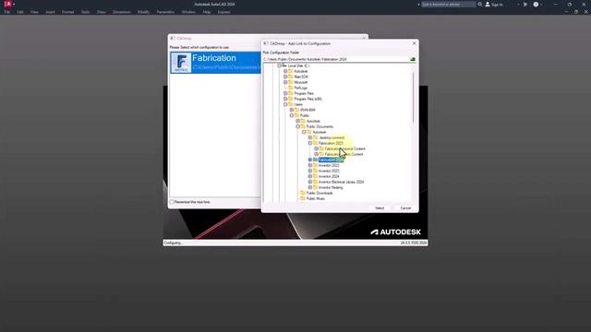Select the Public Downloads folder
Screen dimensions: 591x332
[320, 193]
